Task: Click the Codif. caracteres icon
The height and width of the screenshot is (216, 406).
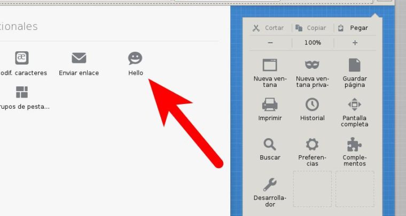Action: click(22, 58)
